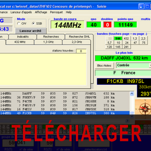Screen dimensions: 151x151
Task: Select the 144 band button
Action: pyautogui.click(x=118, y=39)
